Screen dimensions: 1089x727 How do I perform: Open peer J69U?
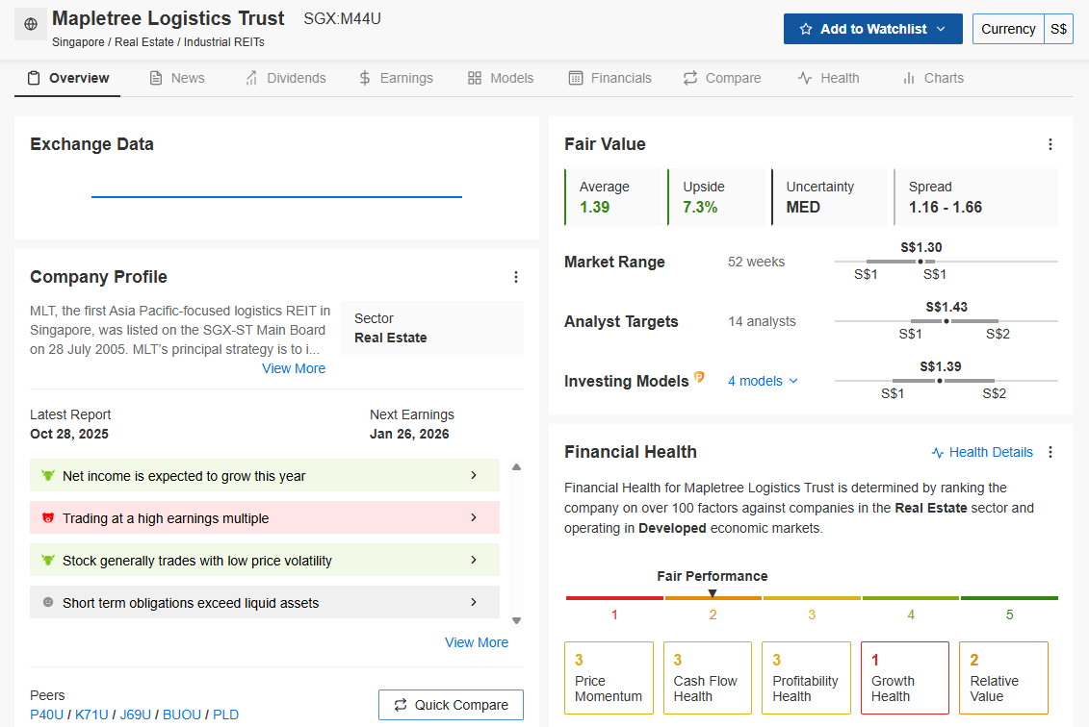pos(136,714)
